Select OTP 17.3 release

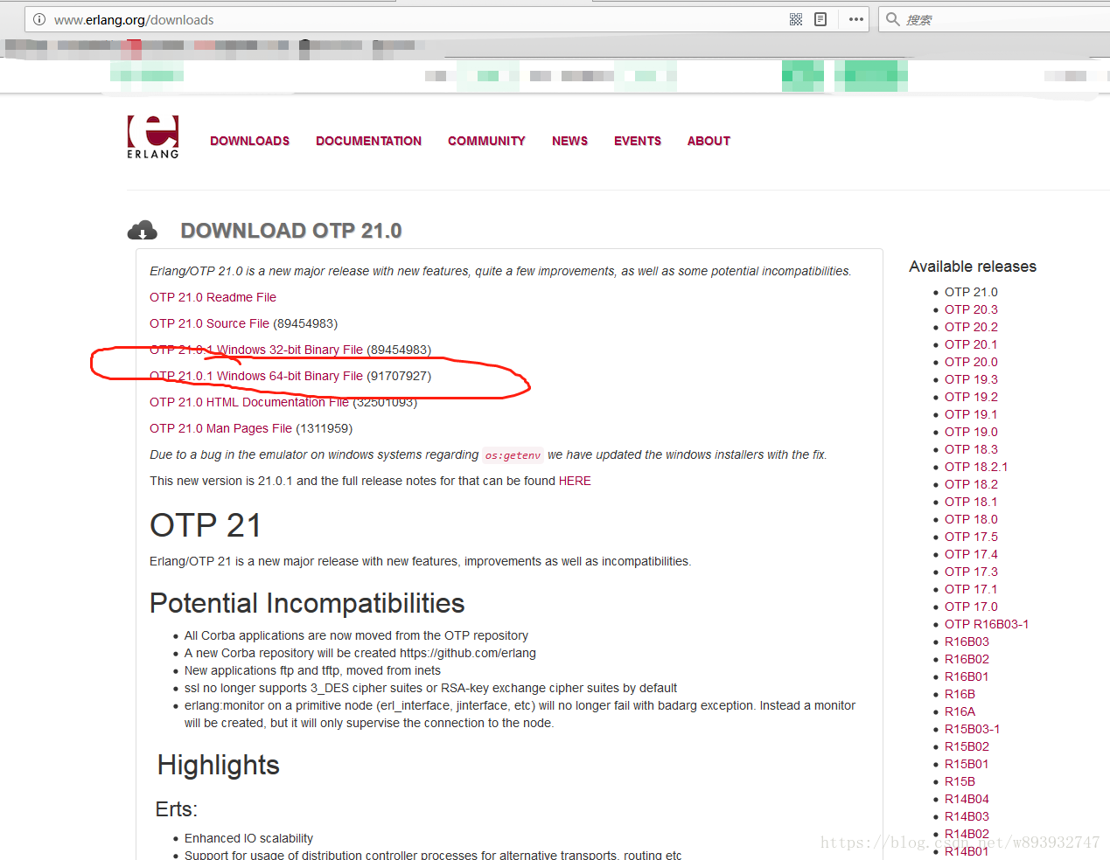pyautogui.click(x=971, y=572)
